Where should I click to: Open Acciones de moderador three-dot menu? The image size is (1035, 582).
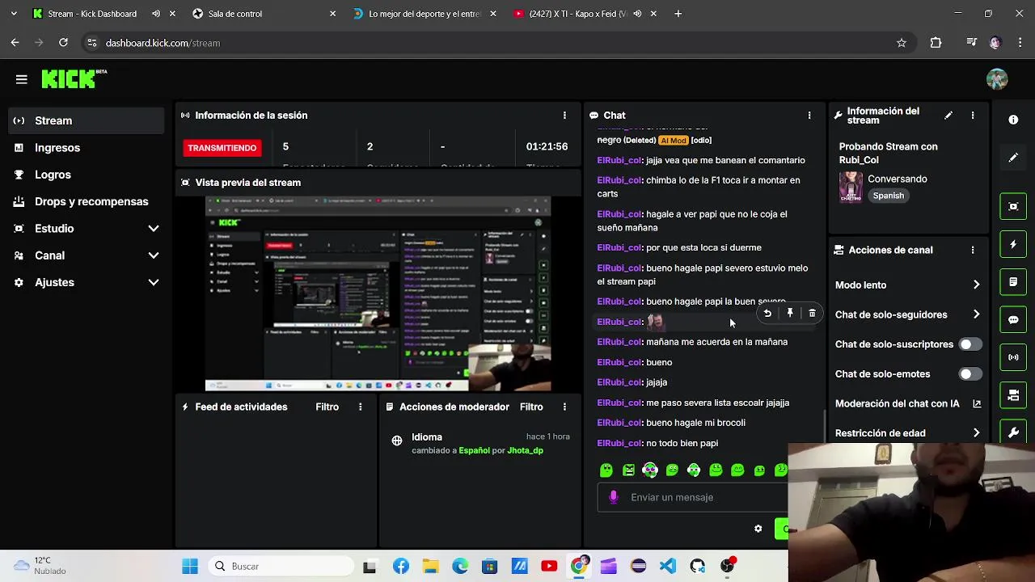click(x=564, y=407)
